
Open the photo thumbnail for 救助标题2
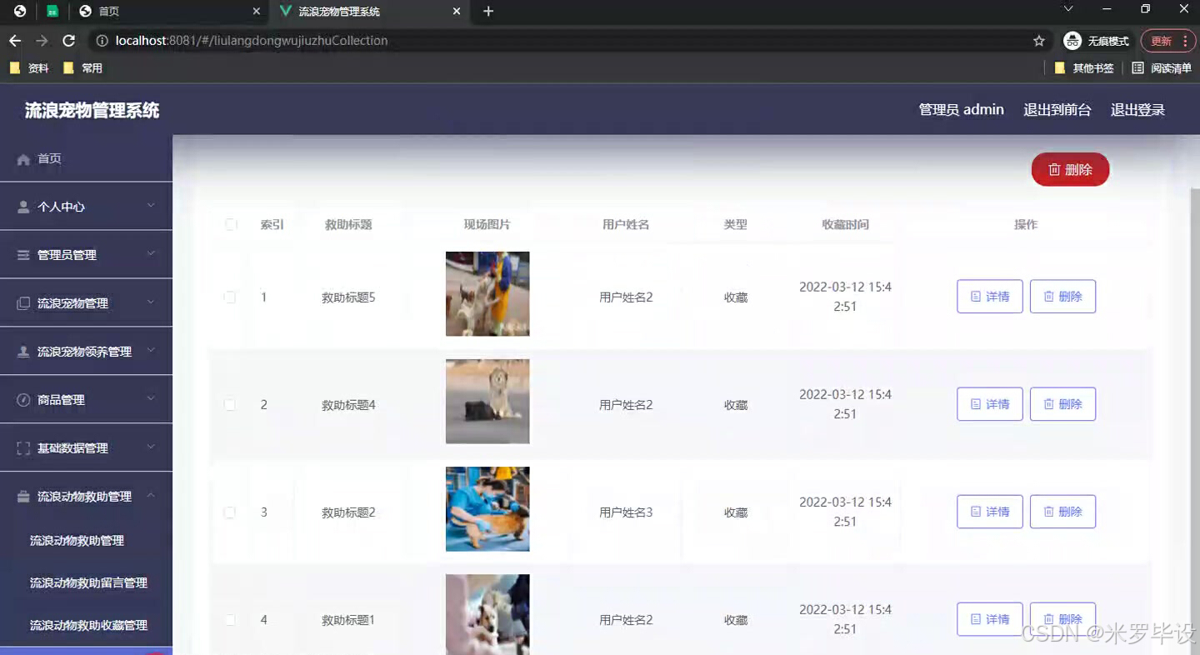point(487,509)
